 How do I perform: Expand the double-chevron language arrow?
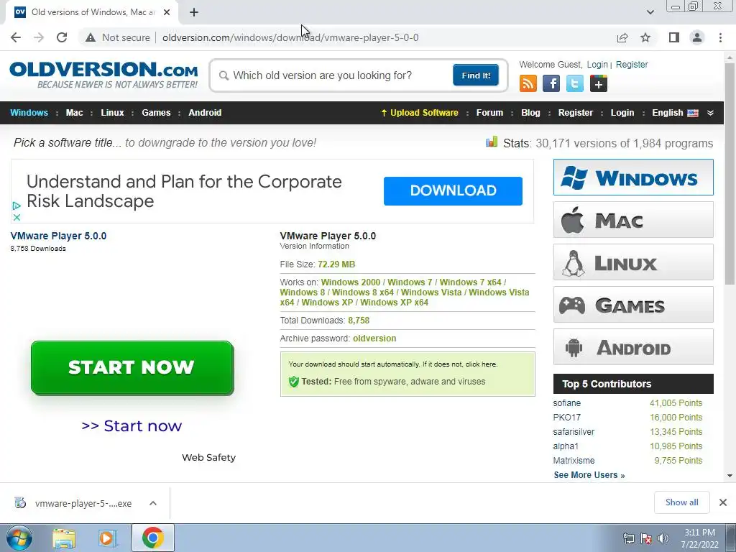coord(710,113)
